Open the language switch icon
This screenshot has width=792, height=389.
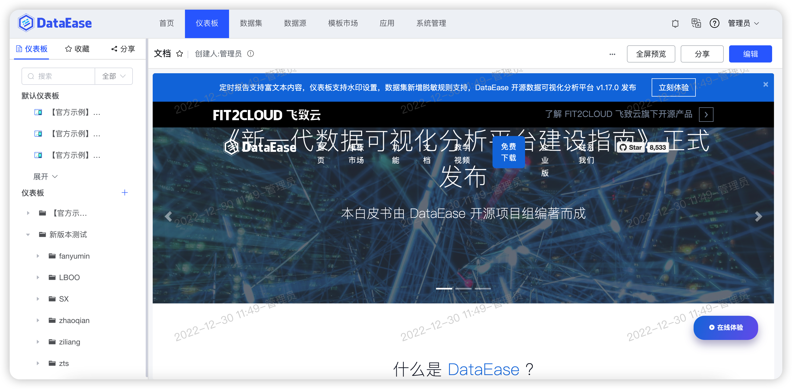[x=696, y=23]
